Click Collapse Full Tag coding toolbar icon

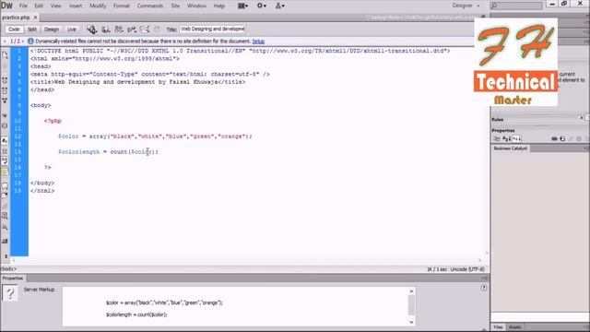[5, 80]
